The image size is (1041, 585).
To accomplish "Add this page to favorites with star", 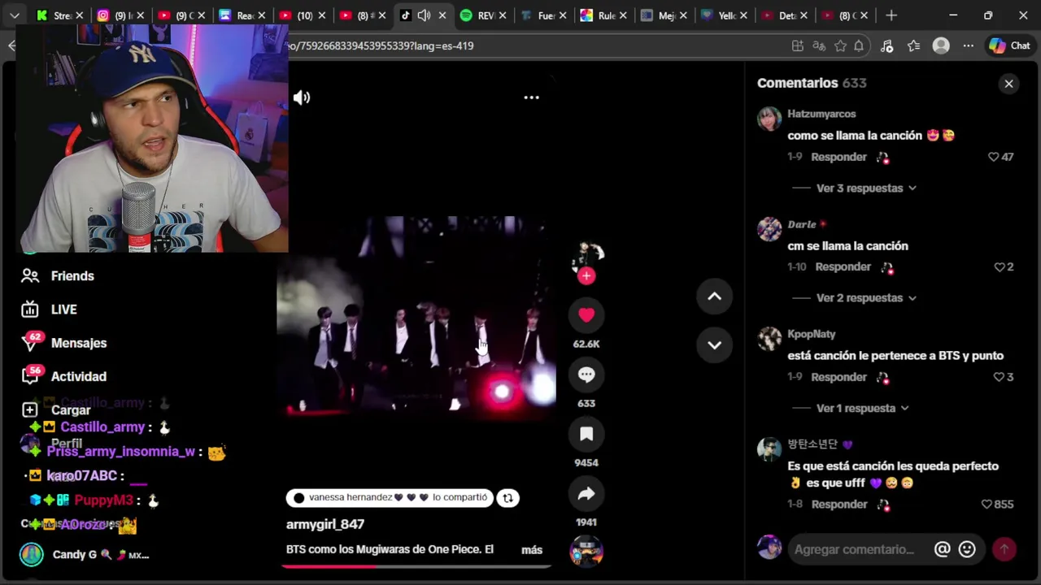I will pos(840,46).
